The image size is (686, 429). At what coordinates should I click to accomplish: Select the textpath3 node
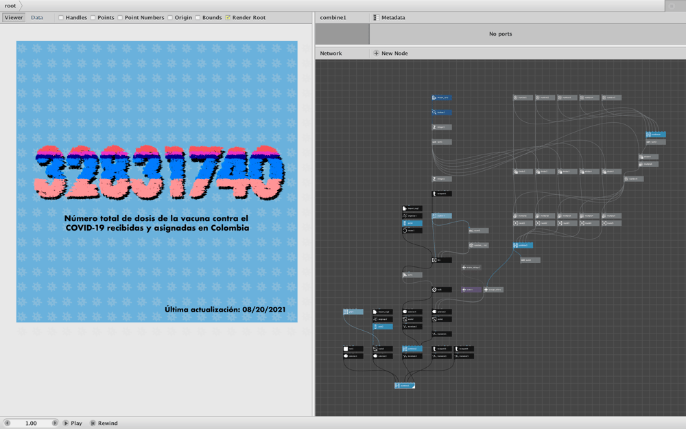tap(441, 349)
